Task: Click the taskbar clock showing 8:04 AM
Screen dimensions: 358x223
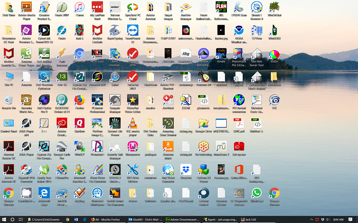Action: [x=338, y=219]
